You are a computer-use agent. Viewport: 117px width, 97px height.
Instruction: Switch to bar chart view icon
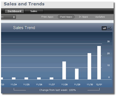(104, 28)
